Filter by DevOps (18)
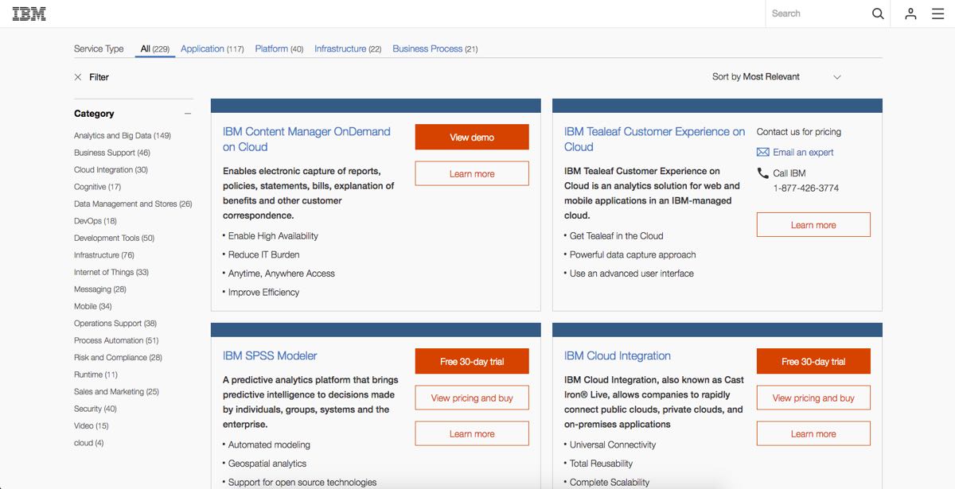 (95, 221)
